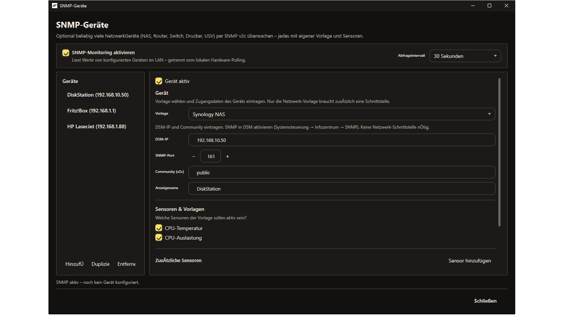Select DiskStation device in Geräte list
This screenshot has height=317, width=564.
(98, 95)
